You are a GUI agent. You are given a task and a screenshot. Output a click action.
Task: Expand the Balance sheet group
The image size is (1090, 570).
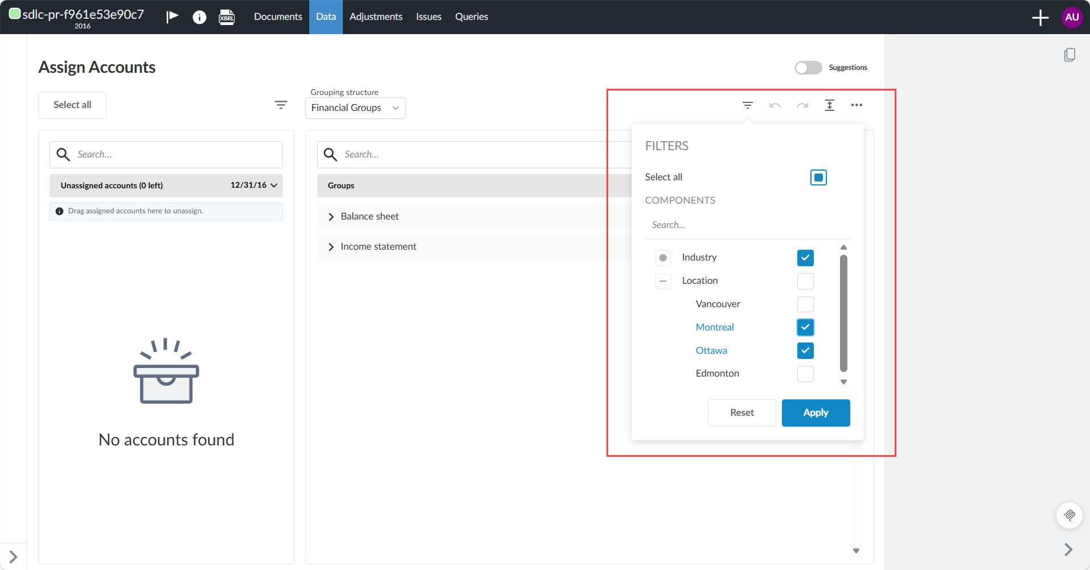point(331,217)
